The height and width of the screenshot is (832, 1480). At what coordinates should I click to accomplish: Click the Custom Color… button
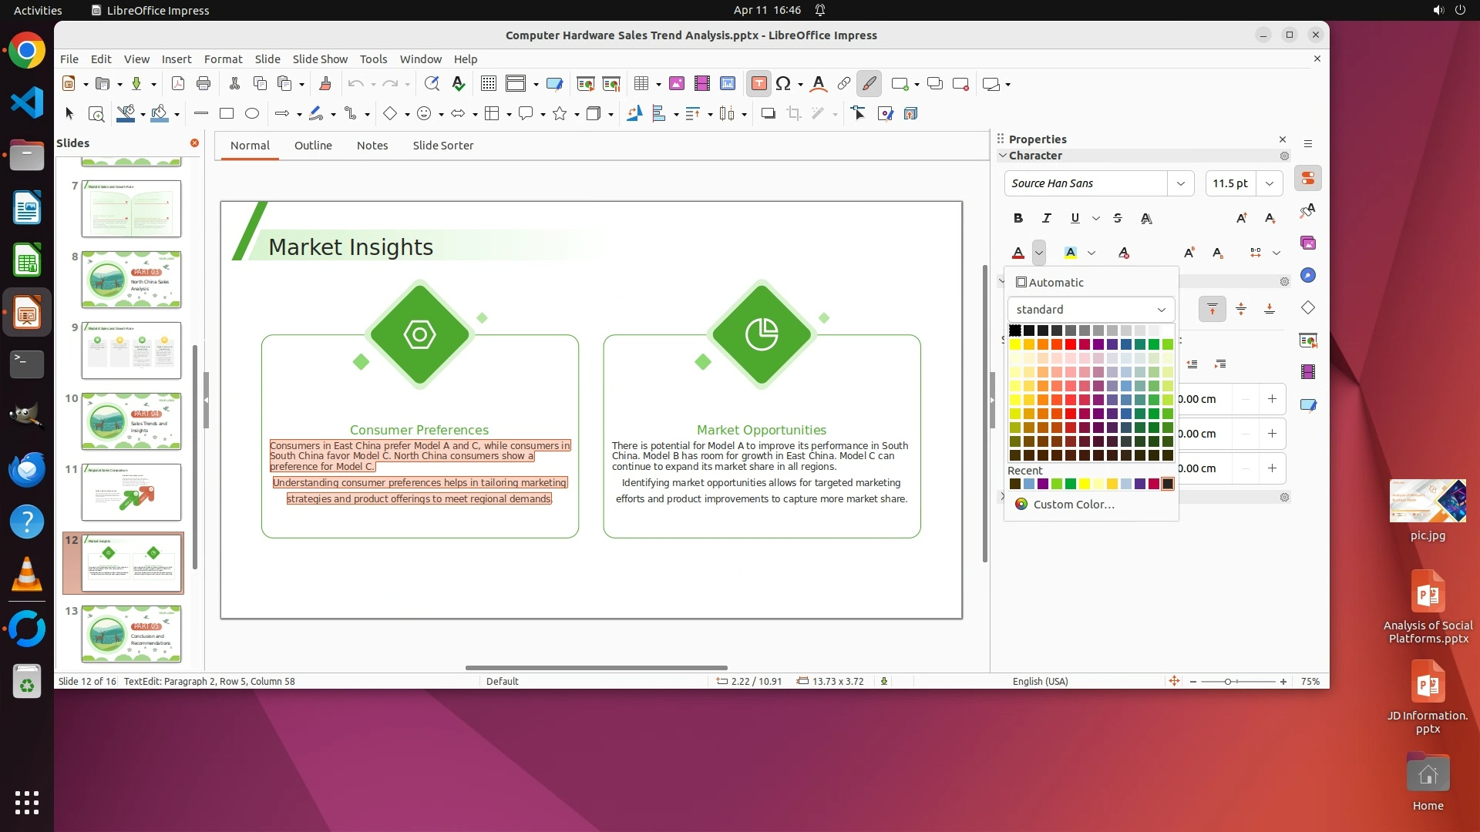tap(1073, 505)
